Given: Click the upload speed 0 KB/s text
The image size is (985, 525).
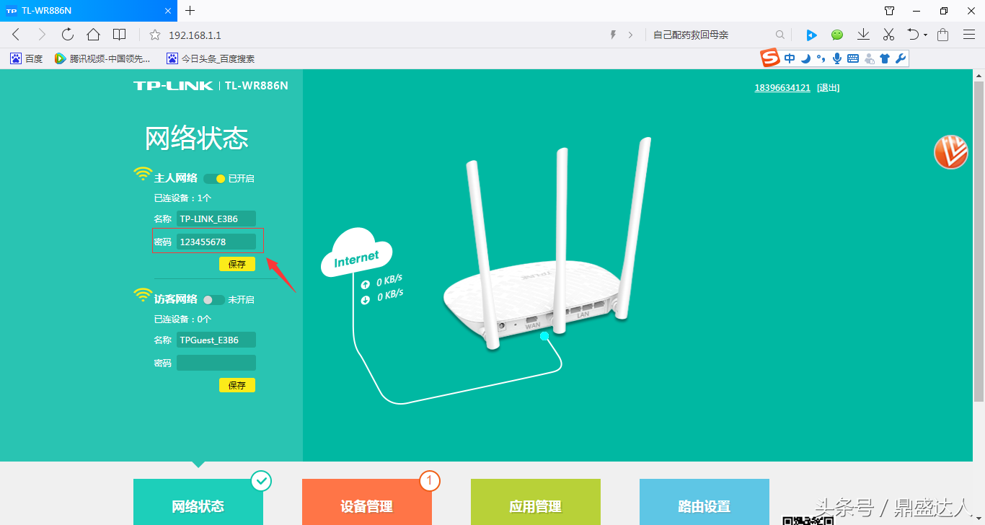Looking at the screenshot, I should (x=390, y=281).
